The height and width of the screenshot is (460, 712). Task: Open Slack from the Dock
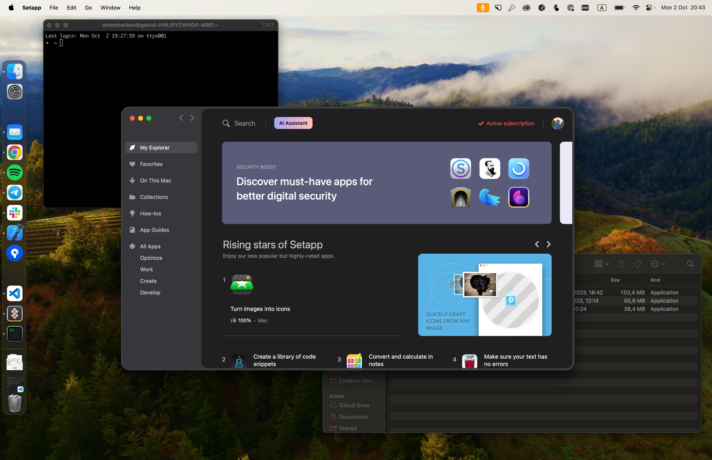click(x=14, y=213)
